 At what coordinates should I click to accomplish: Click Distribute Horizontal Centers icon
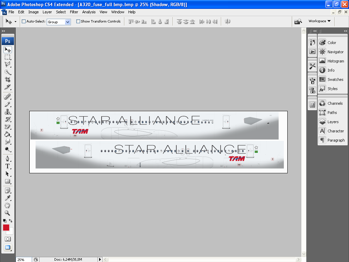pos(208,21)
